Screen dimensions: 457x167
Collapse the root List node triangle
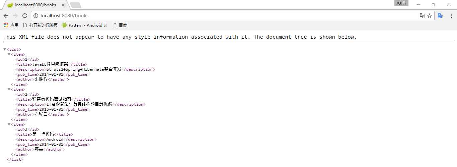tap(5, 49)
